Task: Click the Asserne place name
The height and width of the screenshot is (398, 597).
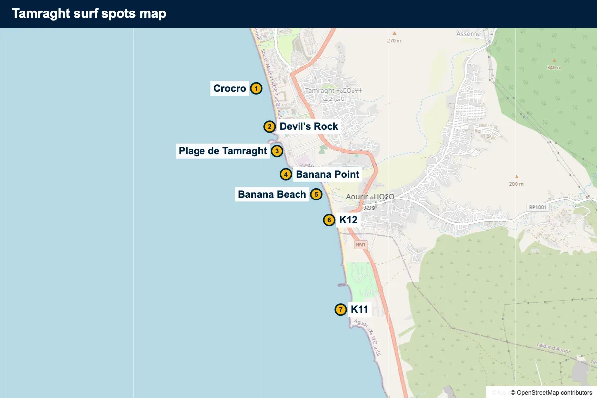Action: coord(469,34)
